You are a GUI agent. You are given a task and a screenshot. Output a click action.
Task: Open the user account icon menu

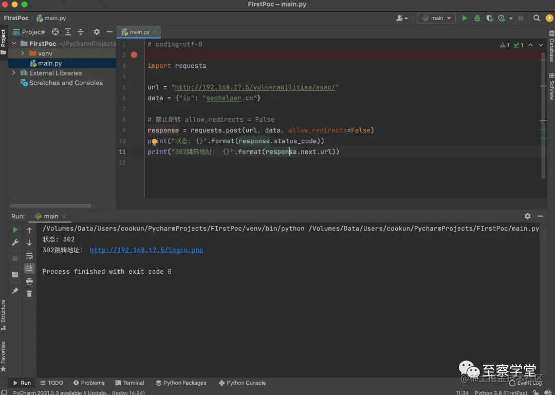click(x=402, y=18)
